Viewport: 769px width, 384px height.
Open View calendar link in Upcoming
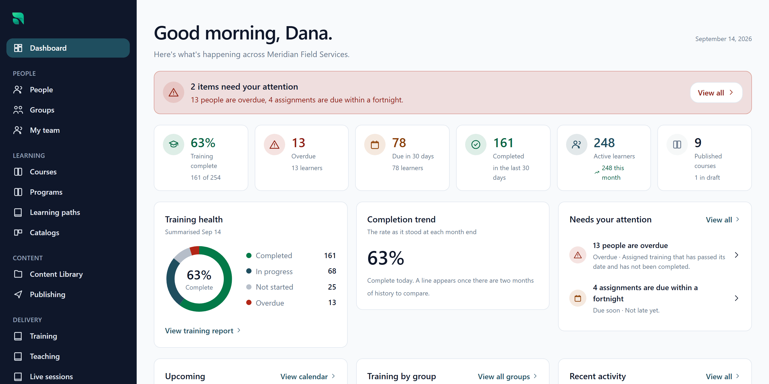tap(308, 377)
